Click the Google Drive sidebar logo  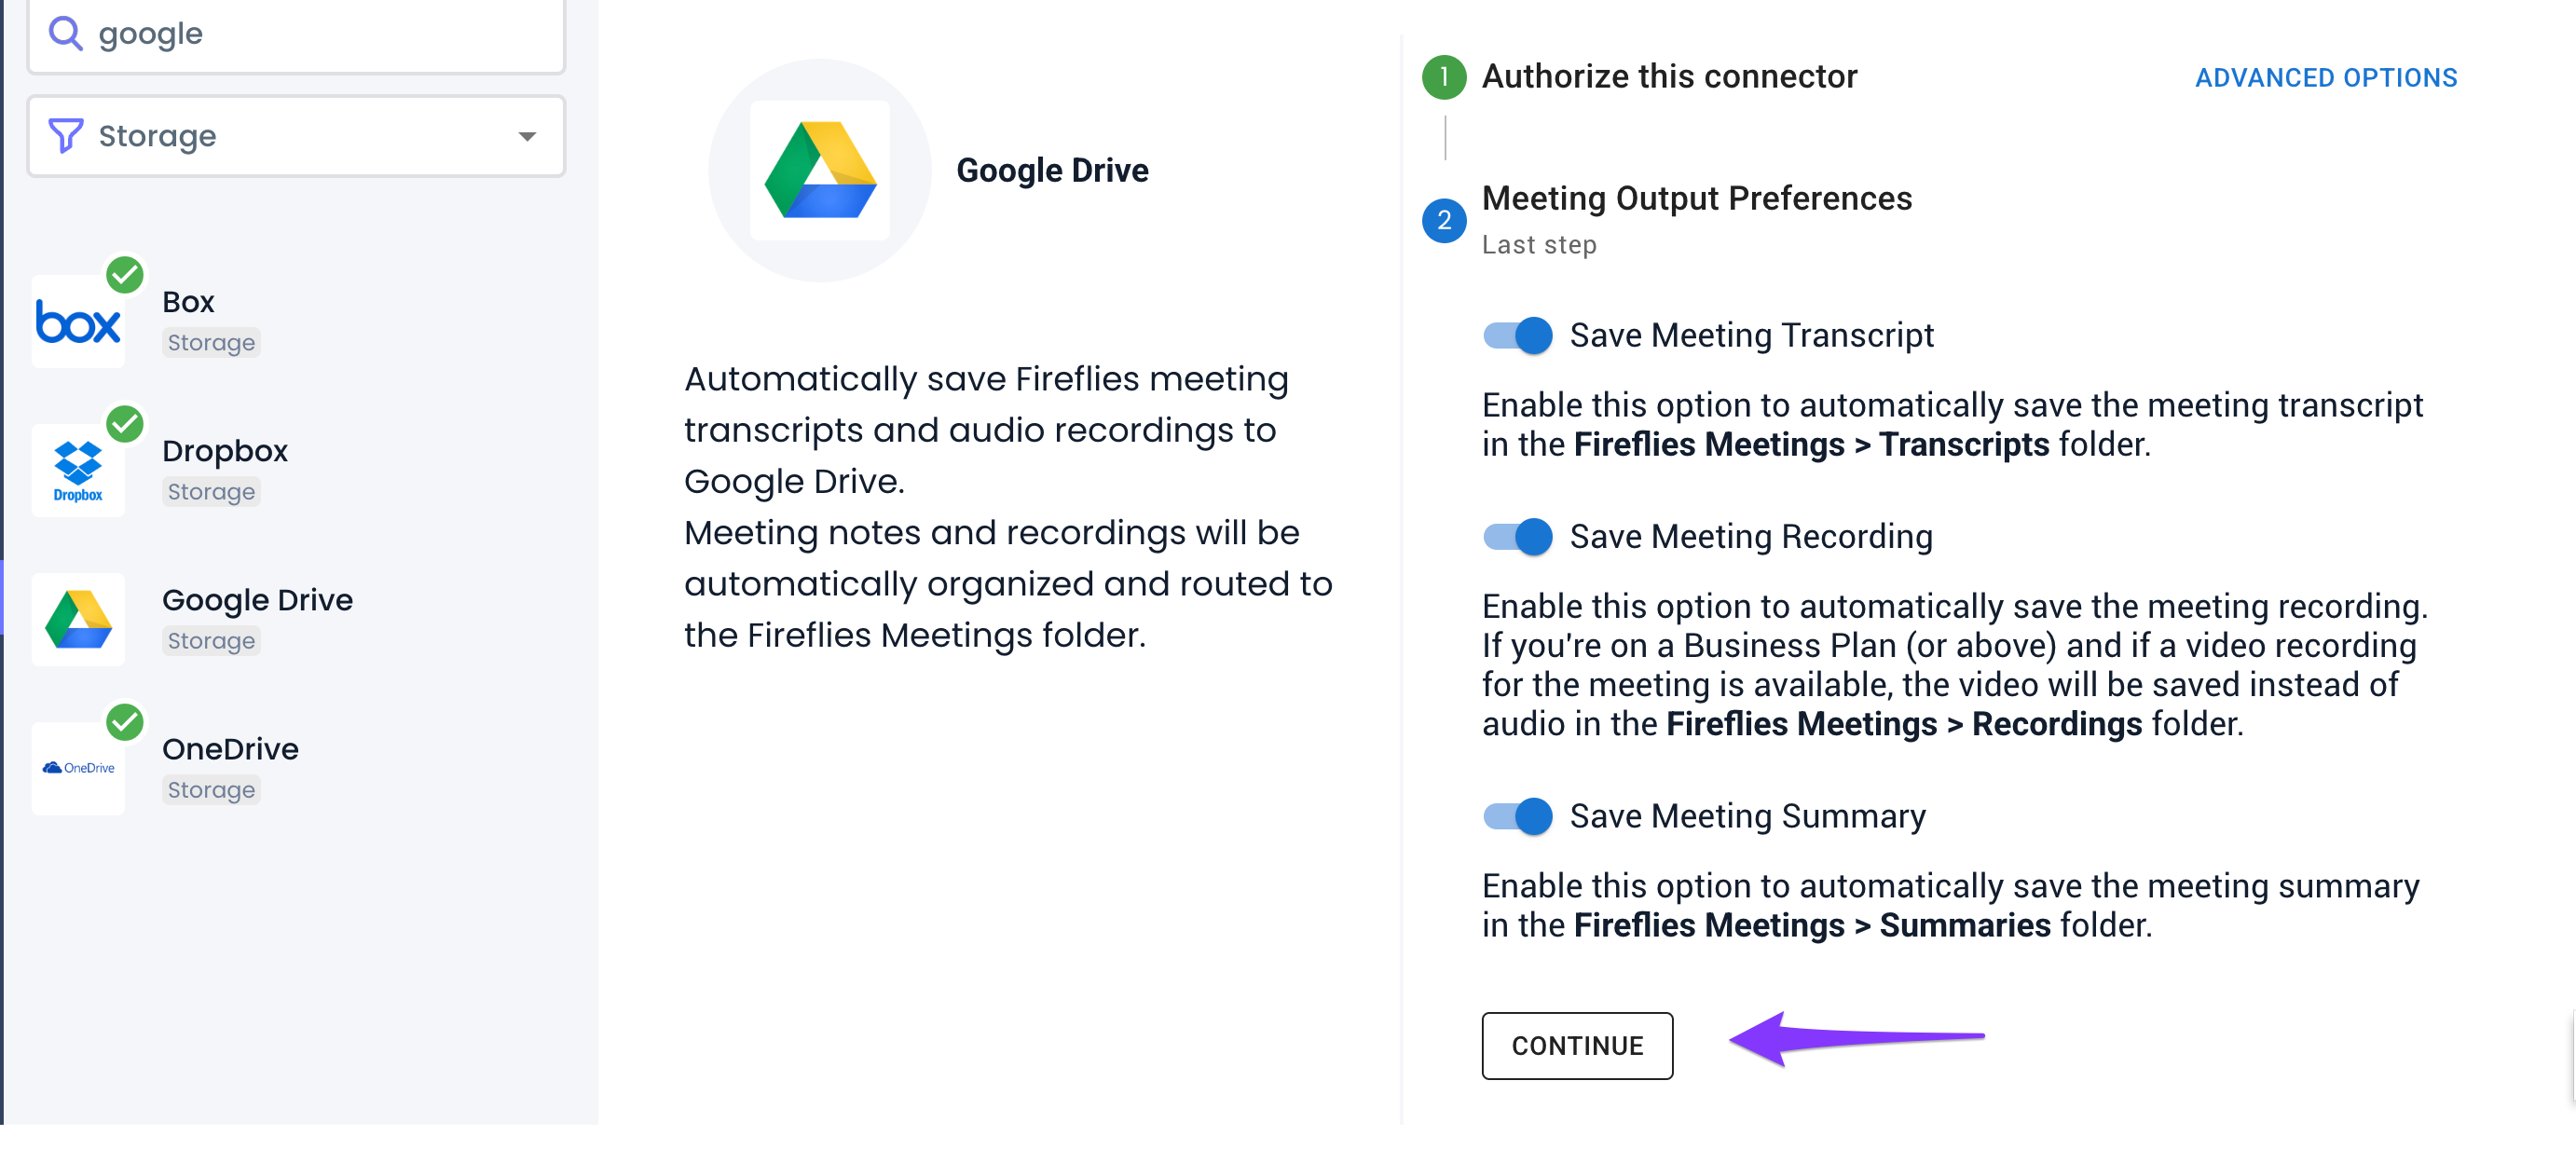pyautogui.click(x=78, y=620)
